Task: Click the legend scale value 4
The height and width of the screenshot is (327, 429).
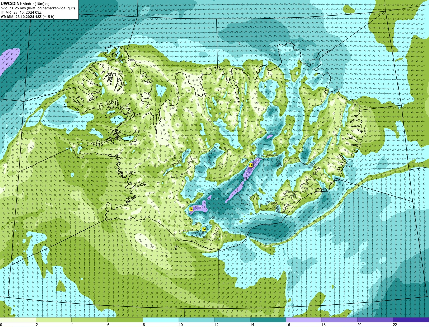Action: [72, 325]
